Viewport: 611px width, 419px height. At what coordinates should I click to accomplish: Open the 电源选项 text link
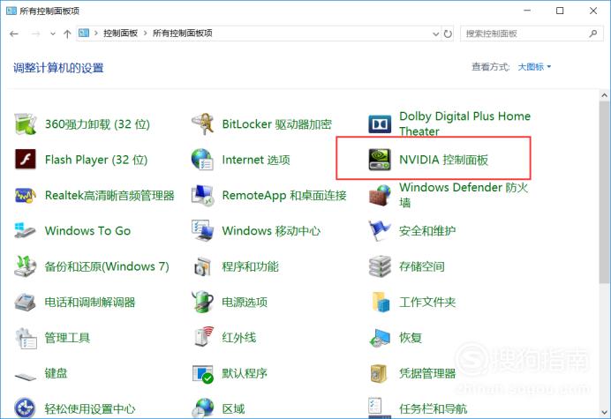pyautogui.click(x=245, y=302)
